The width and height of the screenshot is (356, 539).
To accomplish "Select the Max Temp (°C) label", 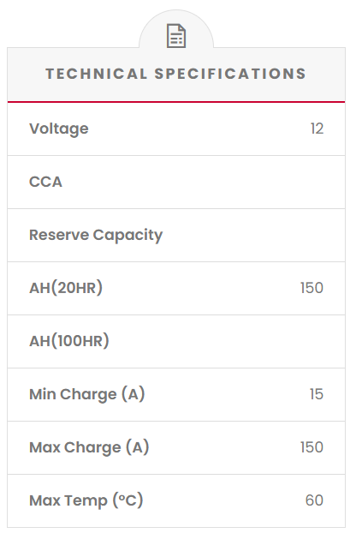I will pos(86,500).
